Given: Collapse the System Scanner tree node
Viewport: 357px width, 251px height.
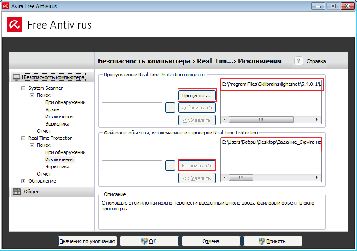Looking at the screenshot, I should click(23, 88).
